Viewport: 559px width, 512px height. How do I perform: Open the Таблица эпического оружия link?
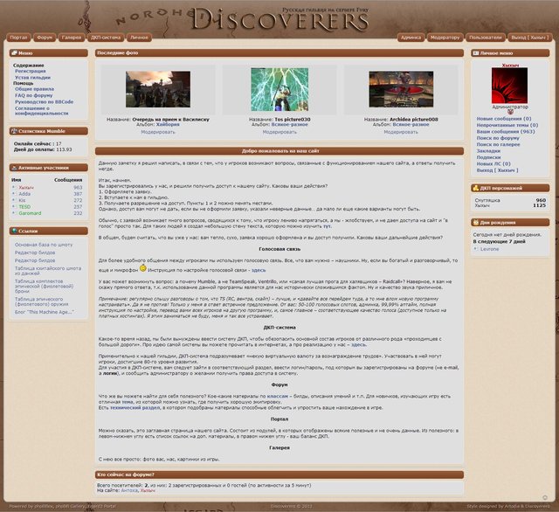tap(41, 301)
